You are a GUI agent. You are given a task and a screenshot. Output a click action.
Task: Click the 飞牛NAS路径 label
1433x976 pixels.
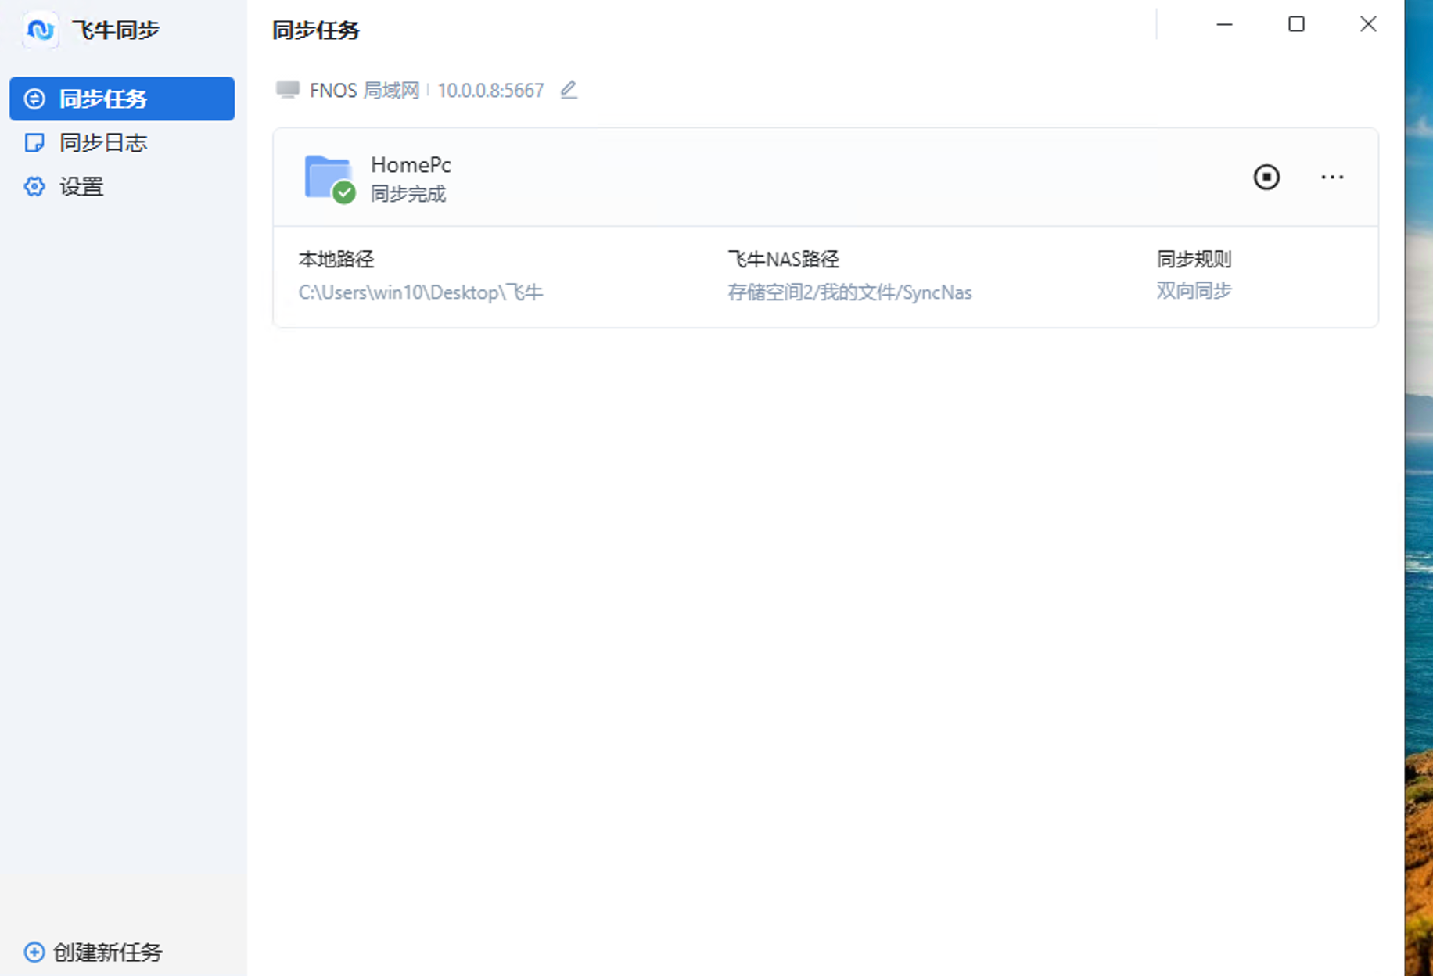pos(783,259)
